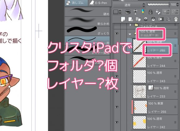The image size is (180, 131).
Task: Toggle lock transparent pixels icon
Action: pos(158,12)
